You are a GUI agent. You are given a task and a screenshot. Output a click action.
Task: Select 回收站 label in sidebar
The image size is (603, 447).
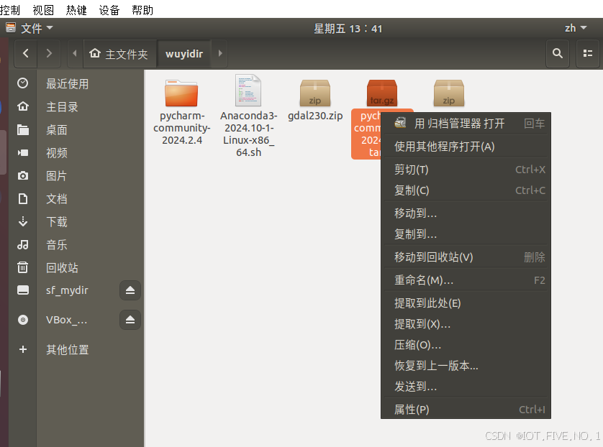coord(62,267)
